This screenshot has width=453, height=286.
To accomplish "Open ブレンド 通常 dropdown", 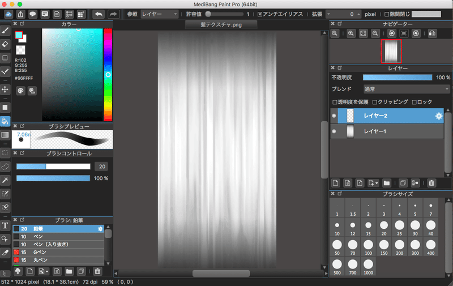I will (x=407, y=89).
